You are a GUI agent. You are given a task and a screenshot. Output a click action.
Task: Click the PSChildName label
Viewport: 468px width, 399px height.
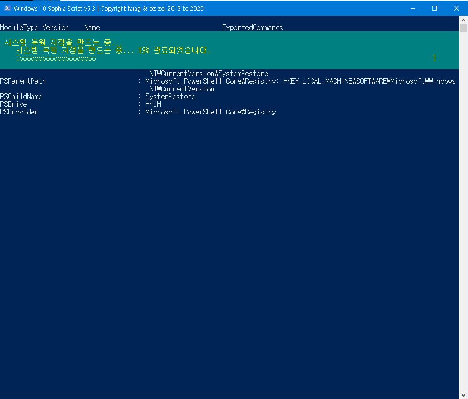coord(21,97)
